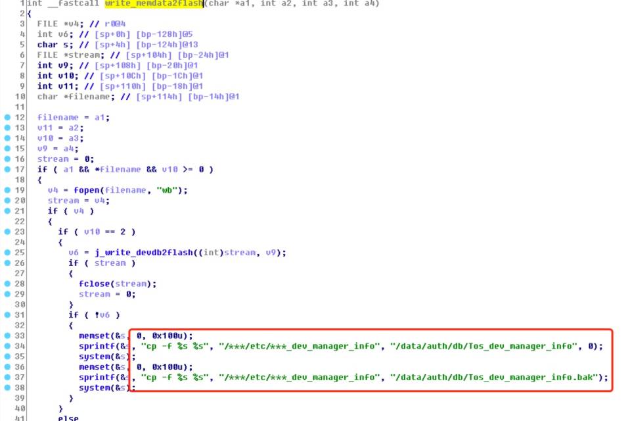
Task: Click the blue dot at line 23
Action: [7, 232]
